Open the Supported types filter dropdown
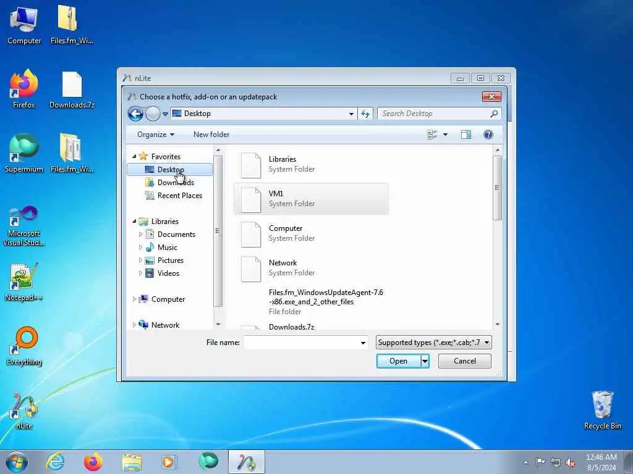The height and width of the screenshot is (474, 633). tap(433, 342)
